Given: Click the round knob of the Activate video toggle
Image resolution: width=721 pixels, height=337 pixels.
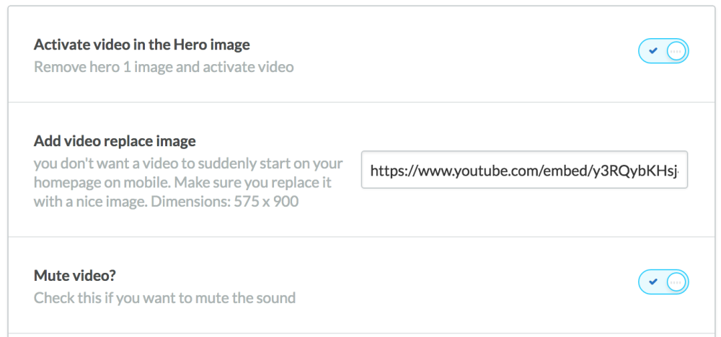Looking at the screenshot, I should tap(676, 51).
